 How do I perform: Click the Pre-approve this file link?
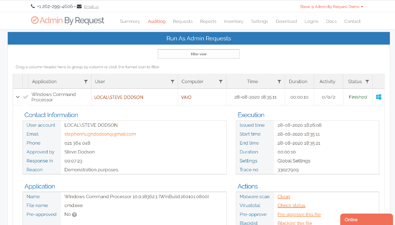tap(299, 214)
